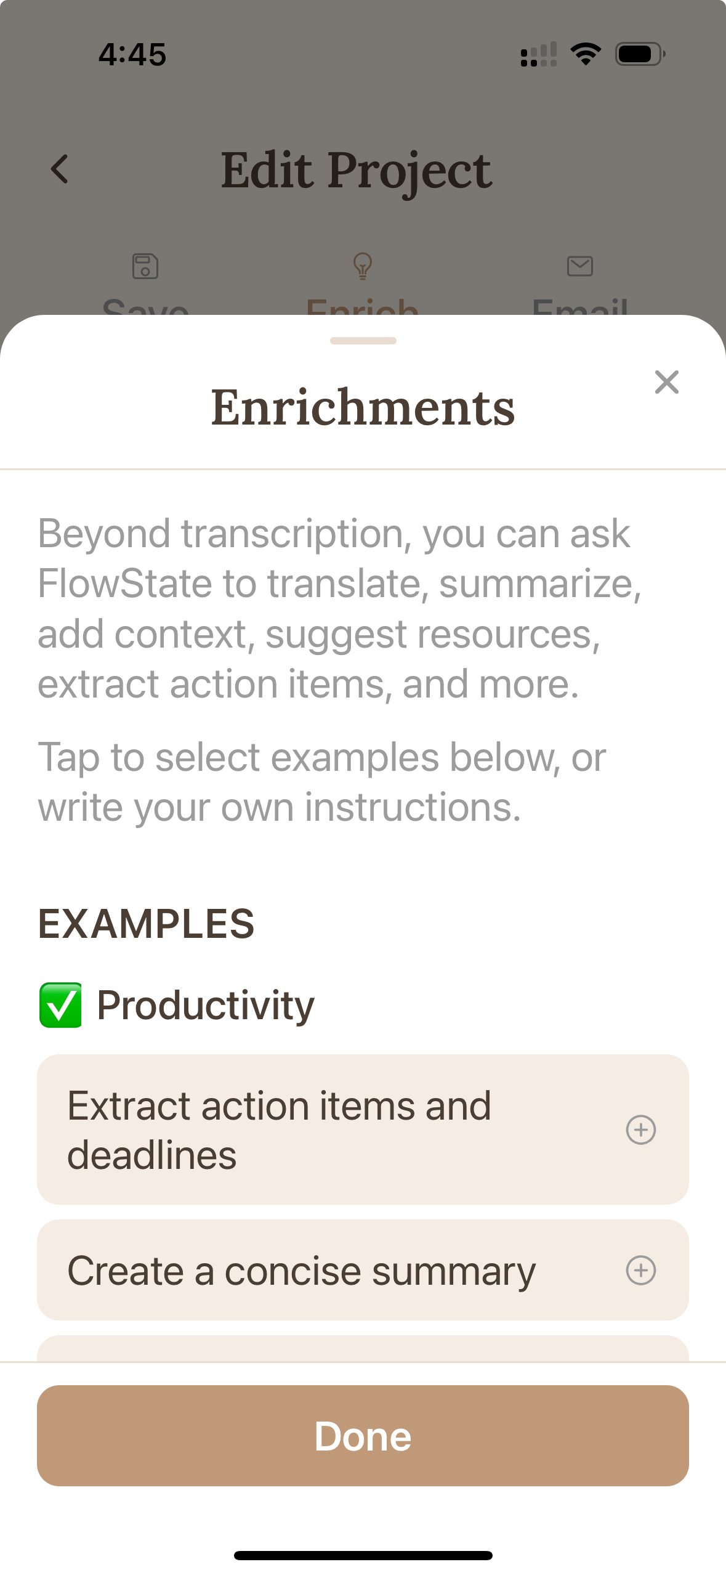Select the Create a concise summary suggestion
Screen dimensions: 726x1575
point(302,1271)
